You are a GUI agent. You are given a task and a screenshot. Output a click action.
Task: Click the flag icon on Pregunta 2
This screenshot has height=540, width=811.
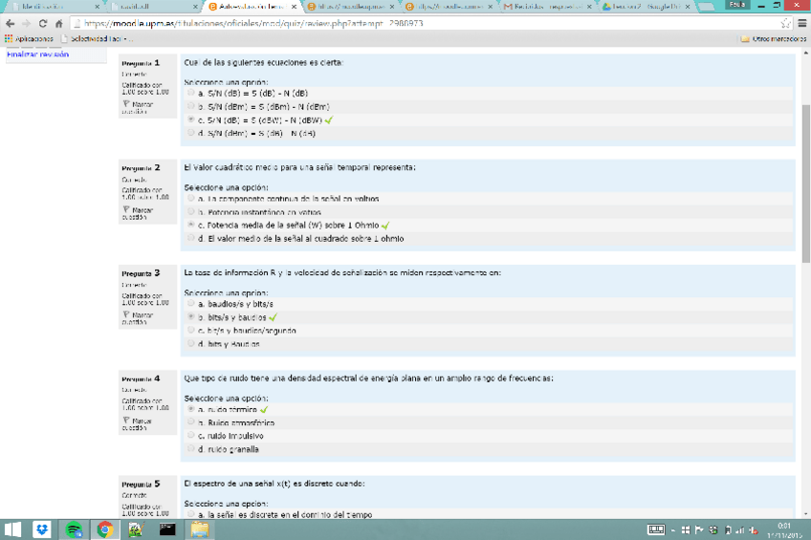pyautogui.click(x=126, y=210)
